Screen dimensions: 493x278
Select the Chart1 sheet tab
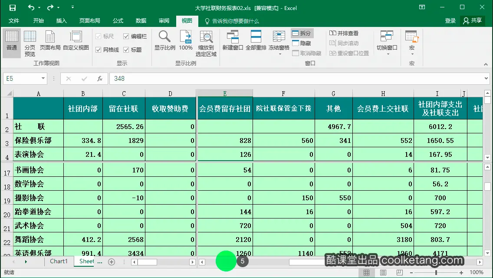(x=59, y=261)
